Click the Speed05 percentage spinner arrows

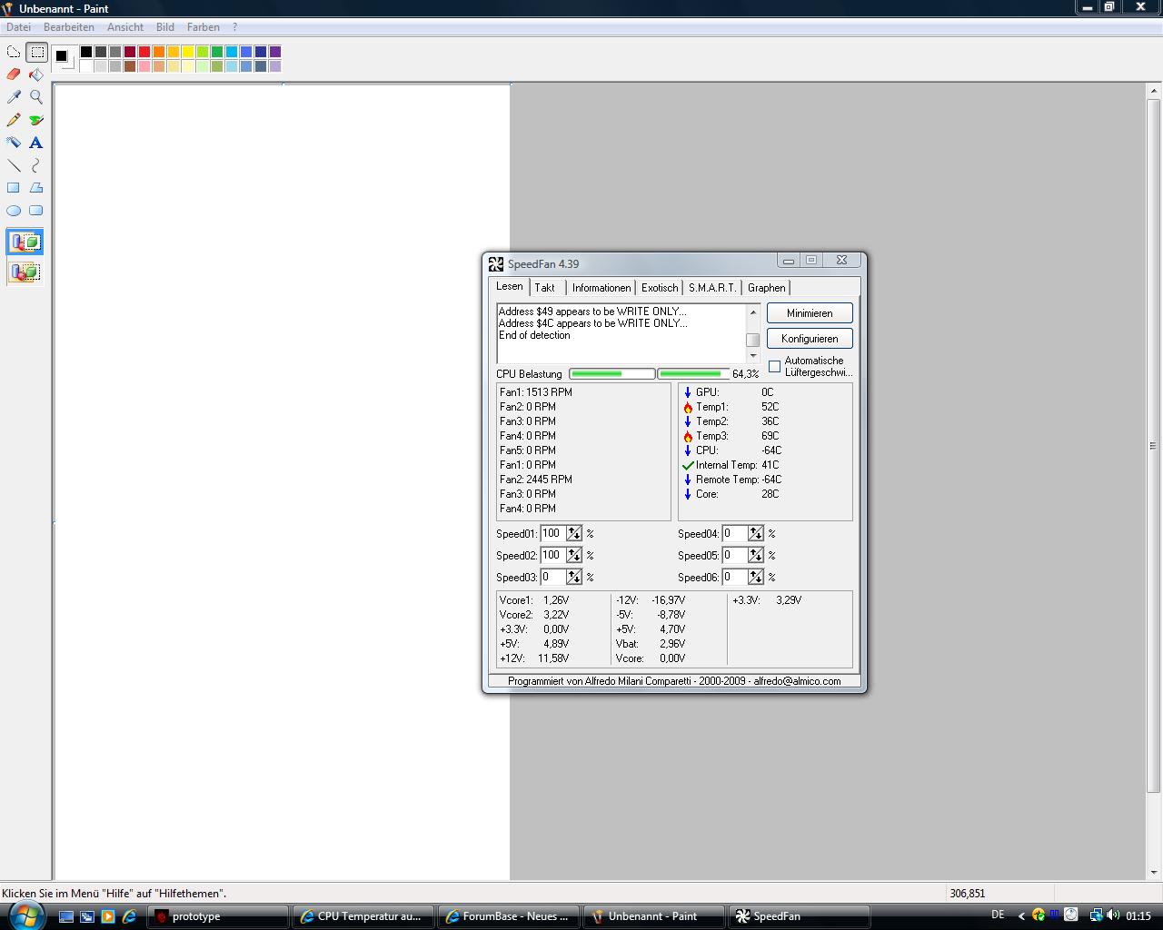coord(756,556)
